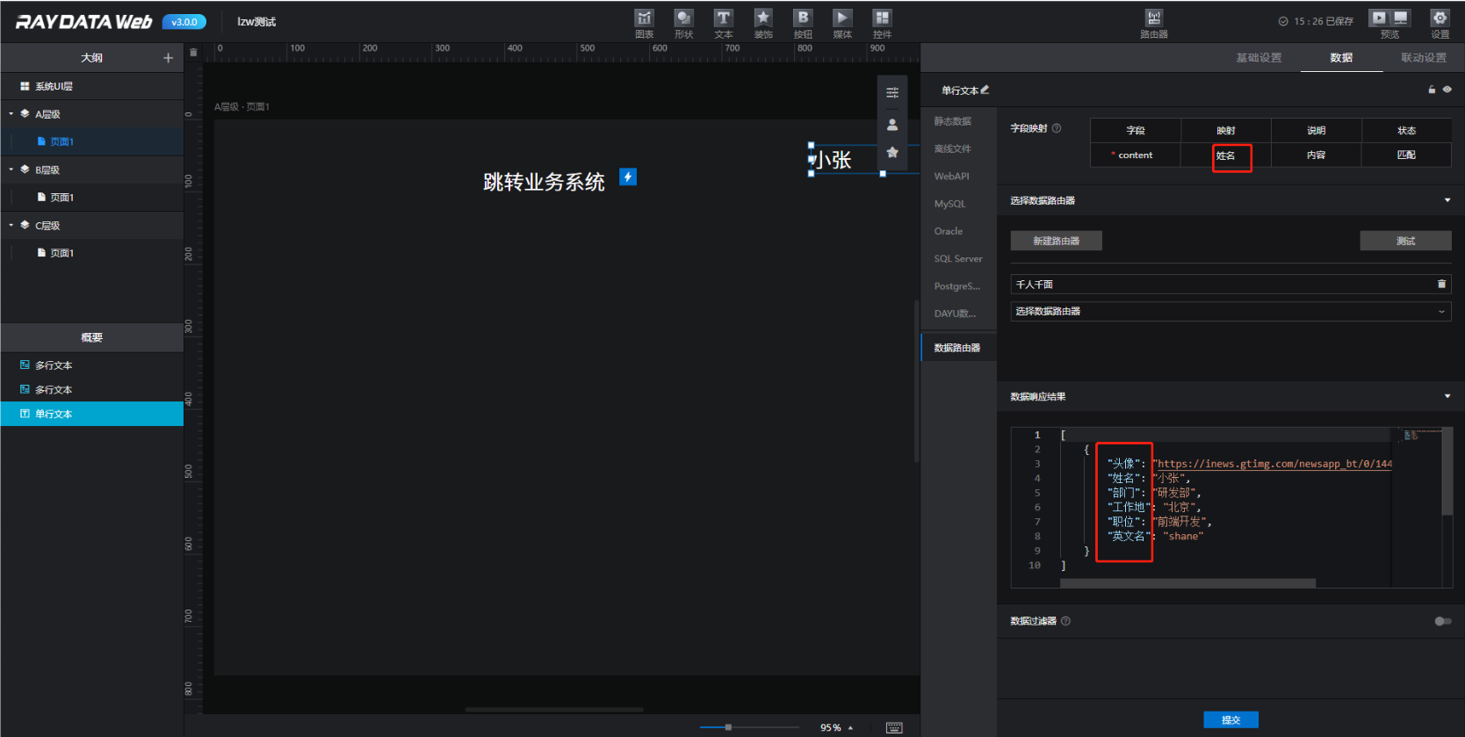The width and height of the screenshot is (1465, 737).
Task: Switch to the 联动设置 tab
Action: pos(1423,58)
